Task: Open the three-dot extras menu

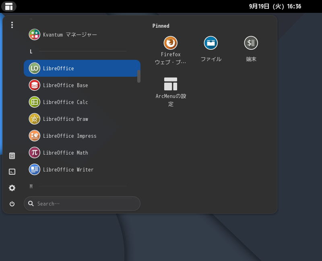Action: (12, 25)
